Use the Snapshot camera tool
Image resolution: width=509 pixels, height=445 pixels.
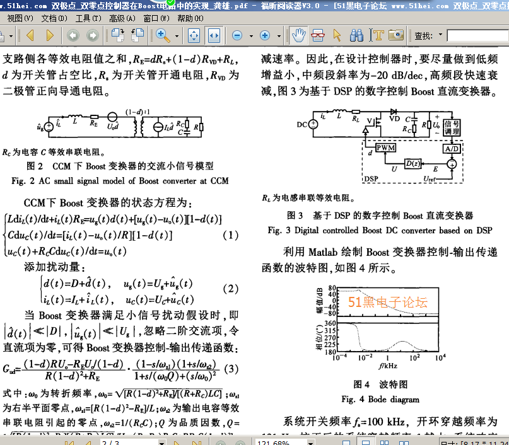(x=396, y=35)
